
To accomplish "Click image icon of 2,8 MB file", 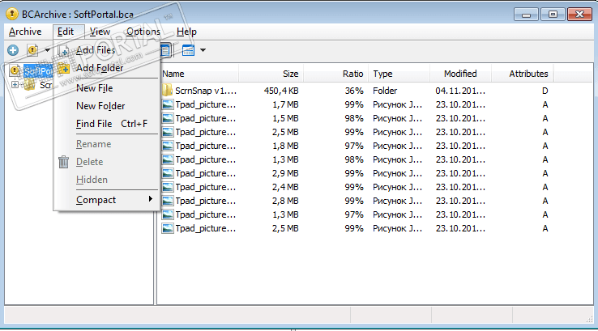I will [168, 201].
